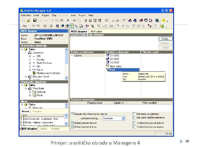The image size is (197, 147).
Task: Click the Property name column header
Action: tap(95, 103)
